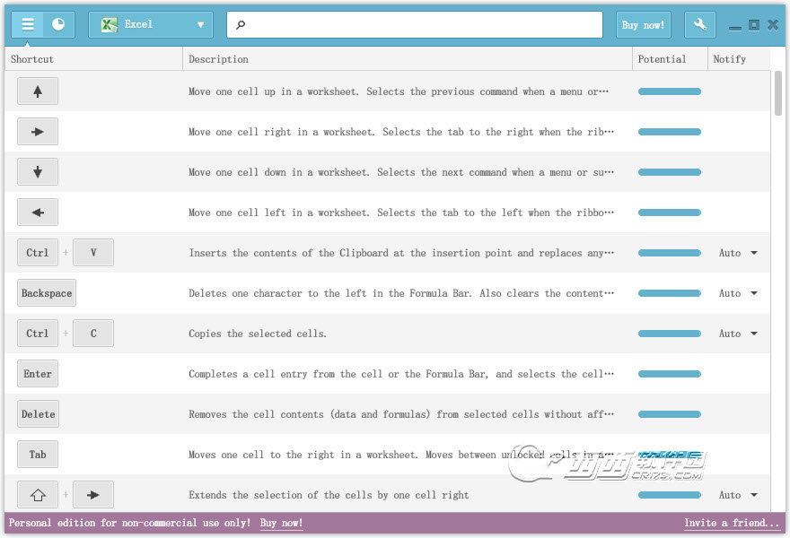Click potential bar for Copies selected cells

(670, 334)
